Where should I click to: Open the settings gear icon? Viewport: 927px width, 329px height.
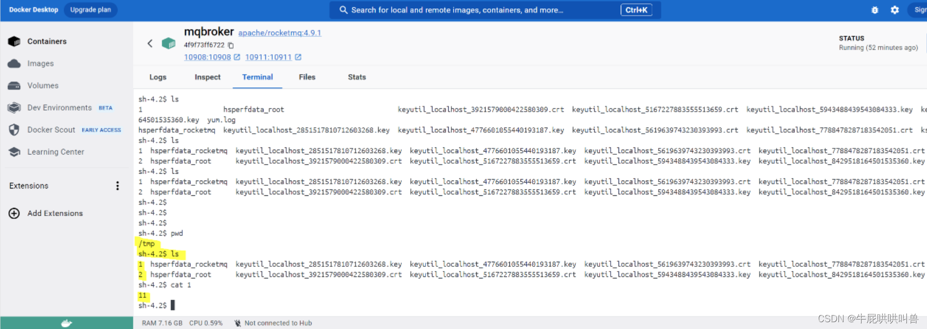(895, 10)
